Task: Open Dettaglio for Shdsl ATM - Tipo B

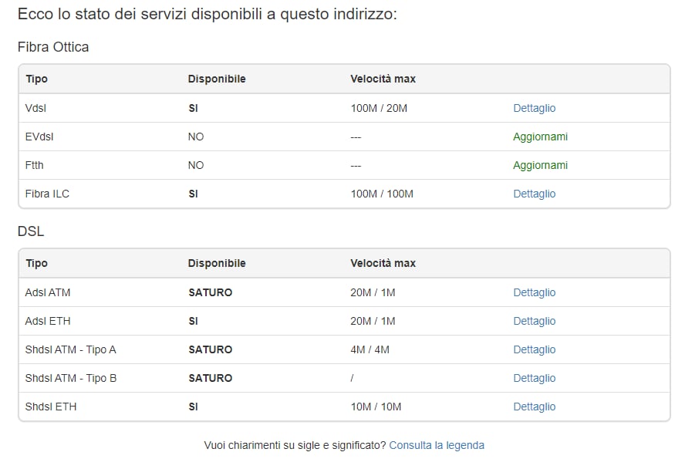Action: point(534,379)
